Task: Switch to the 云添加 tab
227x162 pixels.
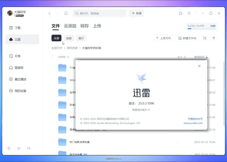Action: pos(70,26)
